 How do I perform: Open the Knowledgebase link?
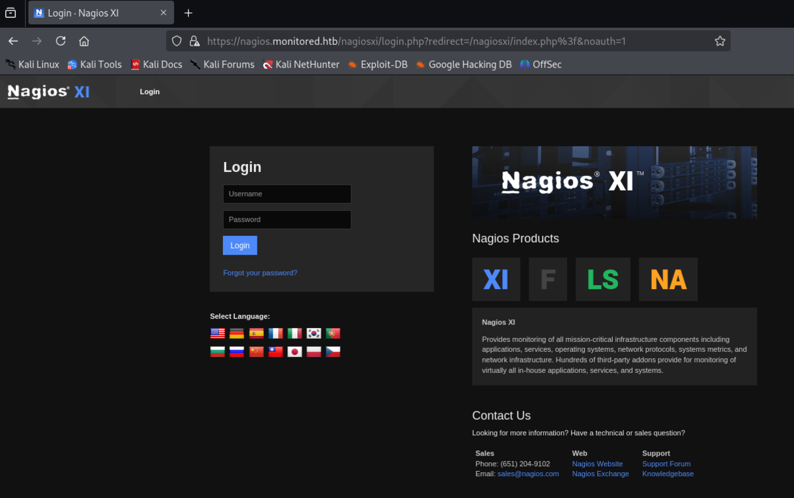(x=668, y=474)
